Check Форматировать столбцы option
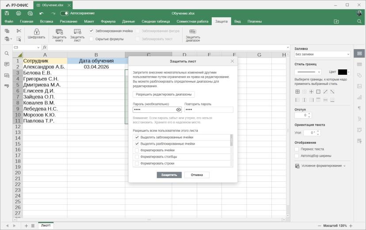Screen dimensions: 366x230 pos(137,157)
